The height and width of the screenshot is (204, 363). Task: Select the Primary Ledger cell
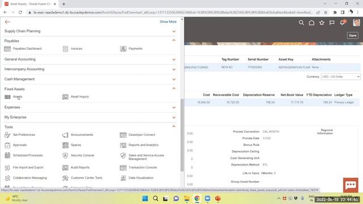tap(344, 102)
